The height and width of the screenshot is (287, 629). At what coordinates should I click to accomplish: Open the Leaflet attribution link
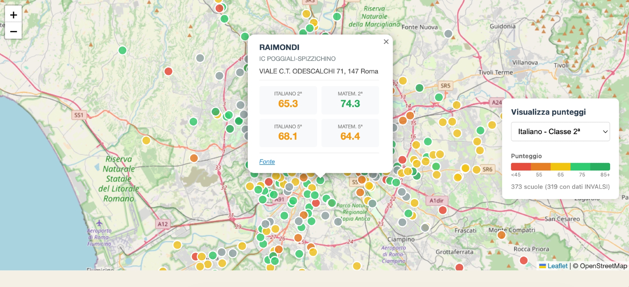[557, 266]
